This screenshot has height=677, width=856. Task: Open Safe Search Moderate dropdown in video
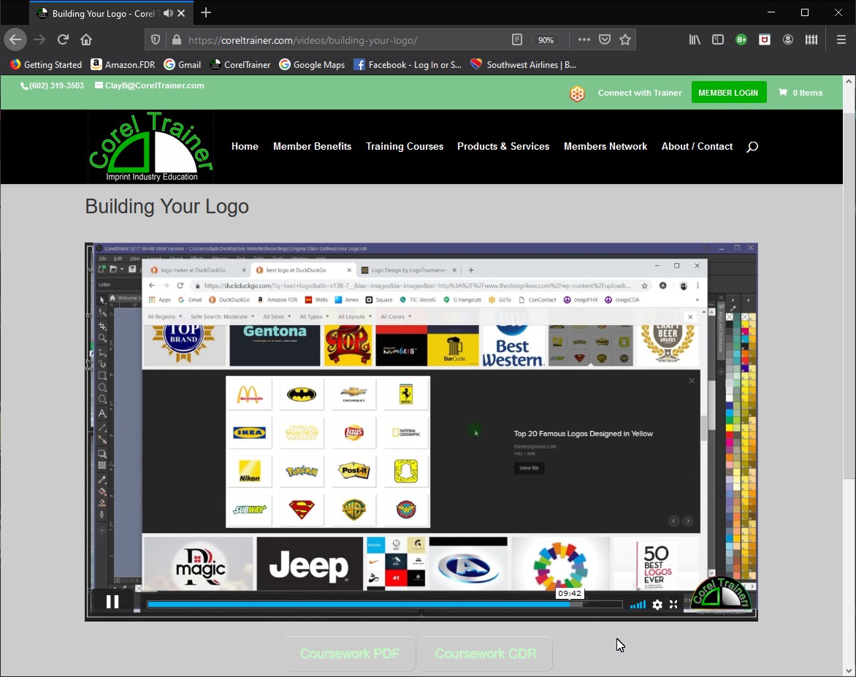point(222,317)
